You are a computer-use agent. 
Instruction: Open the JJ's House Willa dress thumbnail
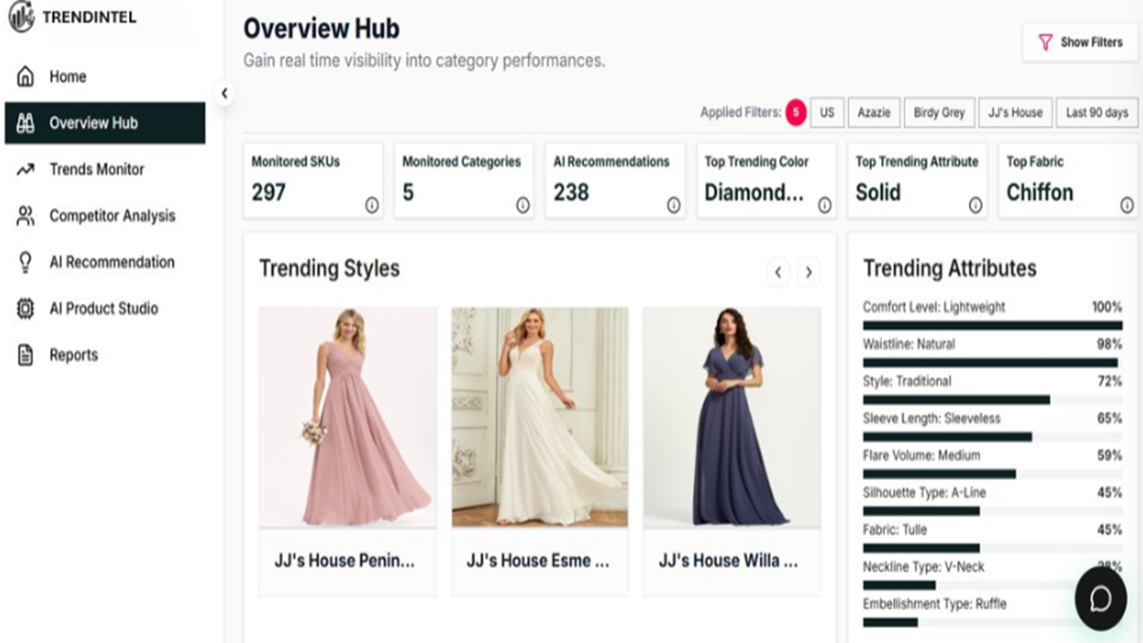tap(731, 417)
